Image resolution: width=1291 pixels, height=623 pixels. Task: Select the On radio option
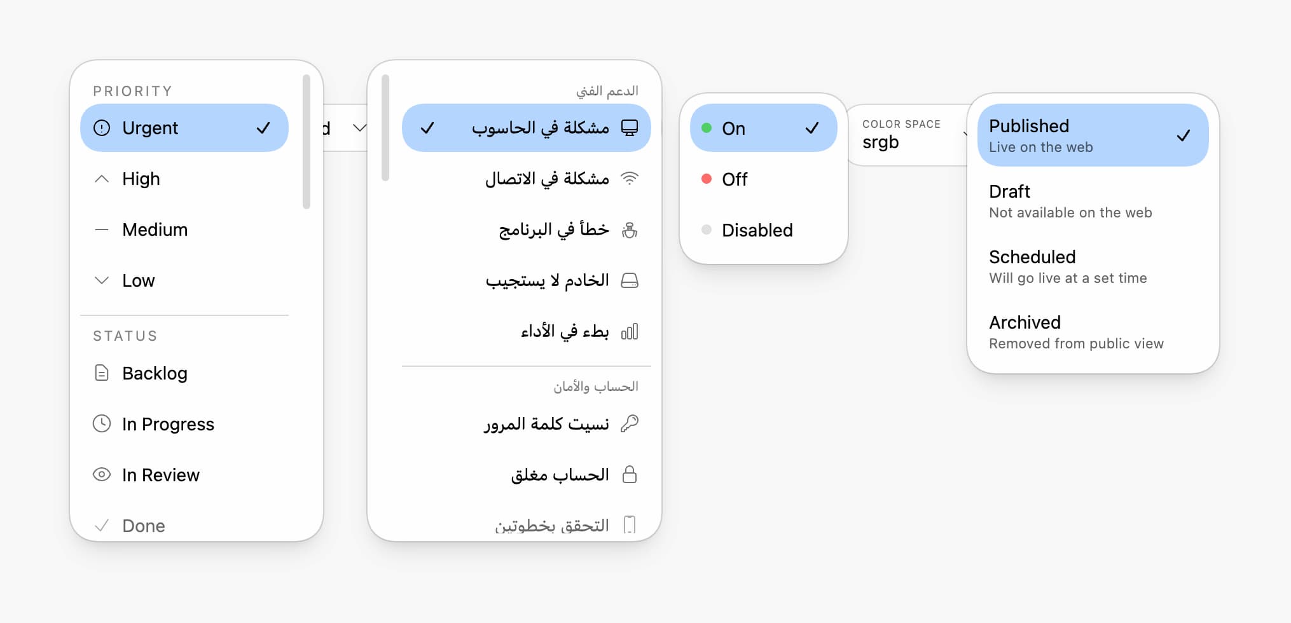763,128
